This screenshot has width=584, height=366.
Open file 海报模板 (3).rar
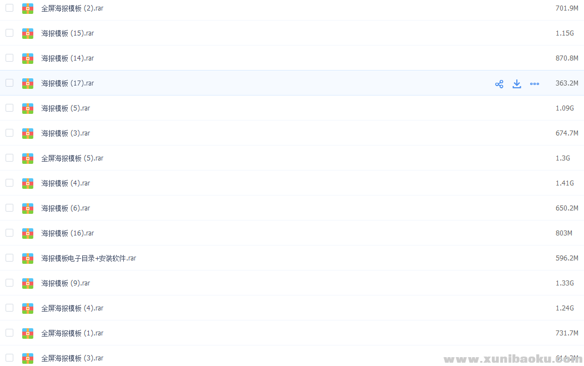click(66, 133)
